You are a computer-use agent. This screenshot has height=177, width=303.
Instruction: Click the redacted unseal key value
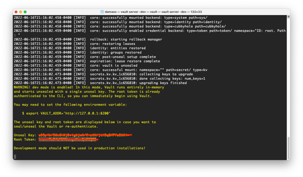(85, 135)
